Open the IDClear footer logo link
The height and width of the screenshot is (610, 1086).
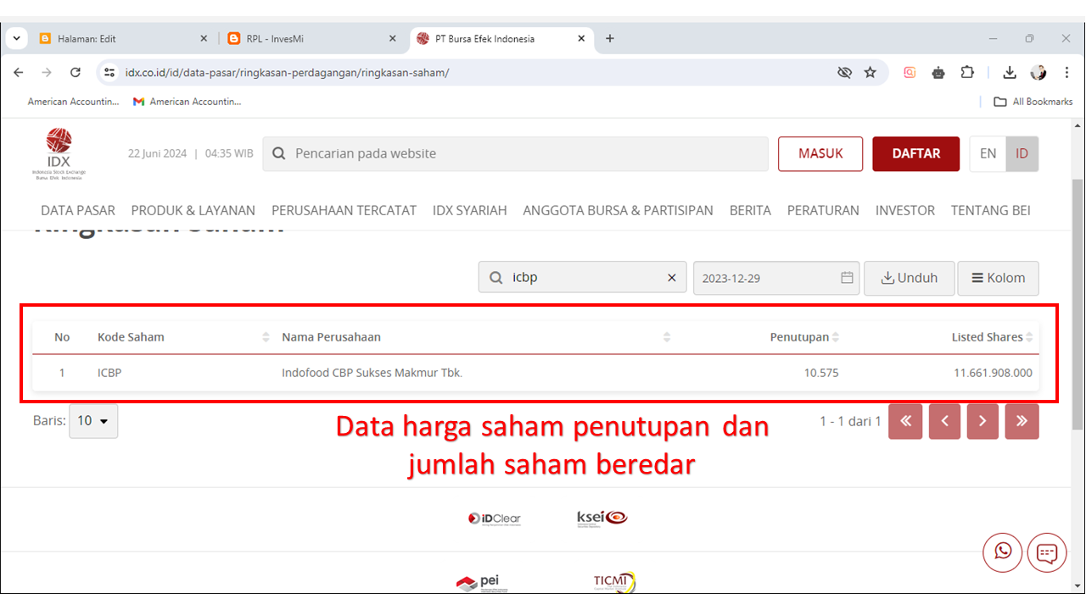click(x=495, y=518)
